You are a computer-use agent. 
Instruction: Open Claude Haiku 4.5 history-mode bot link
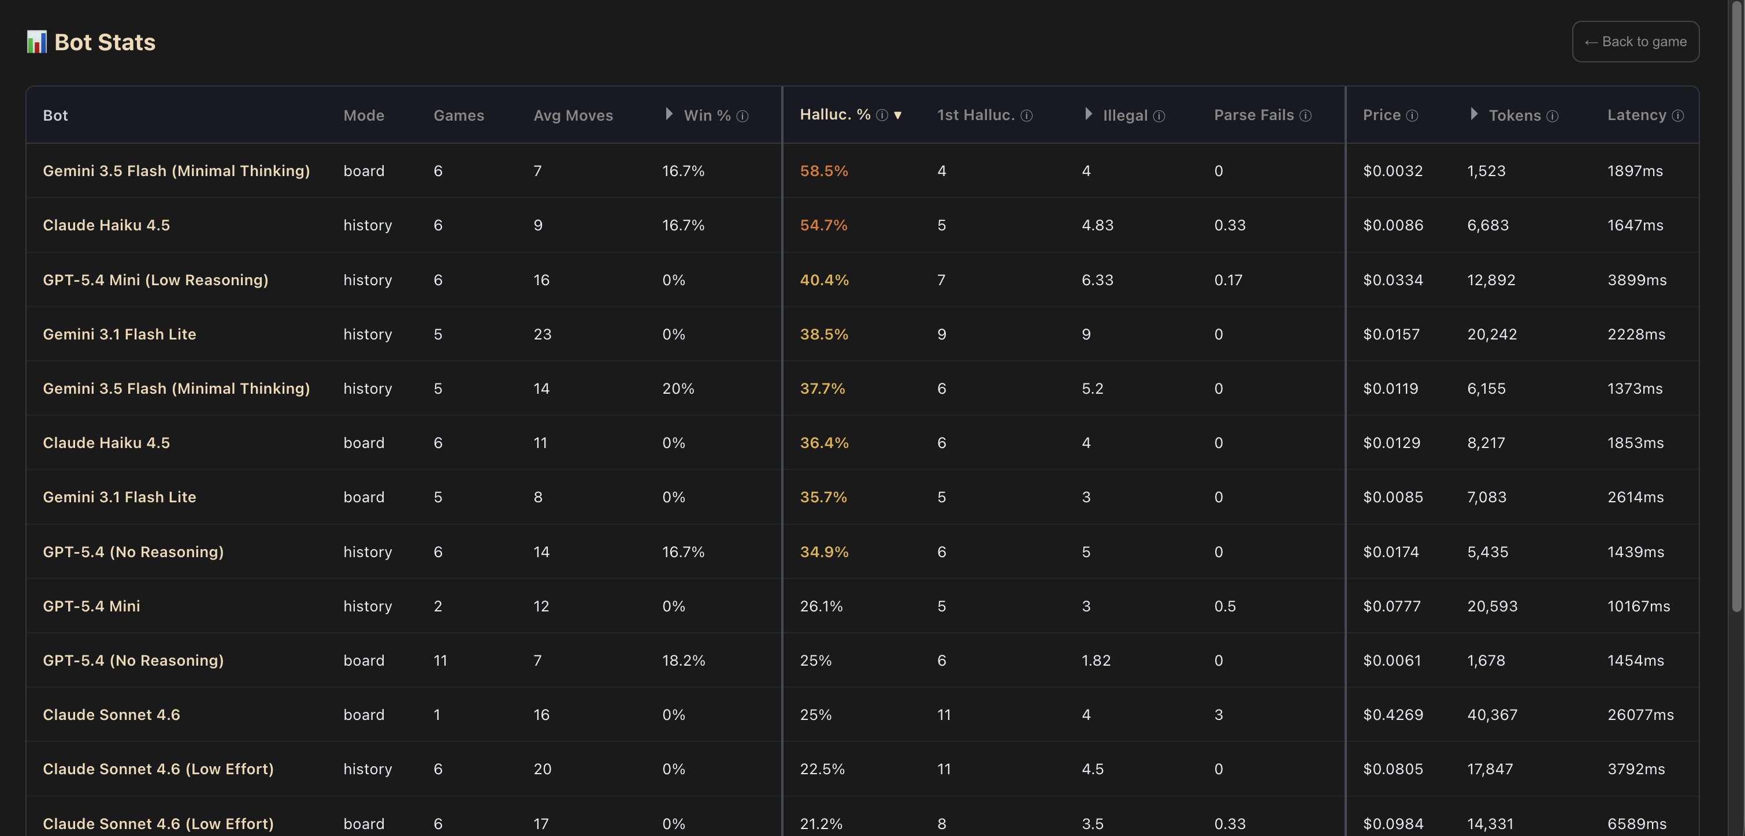(x=106, y=225)
